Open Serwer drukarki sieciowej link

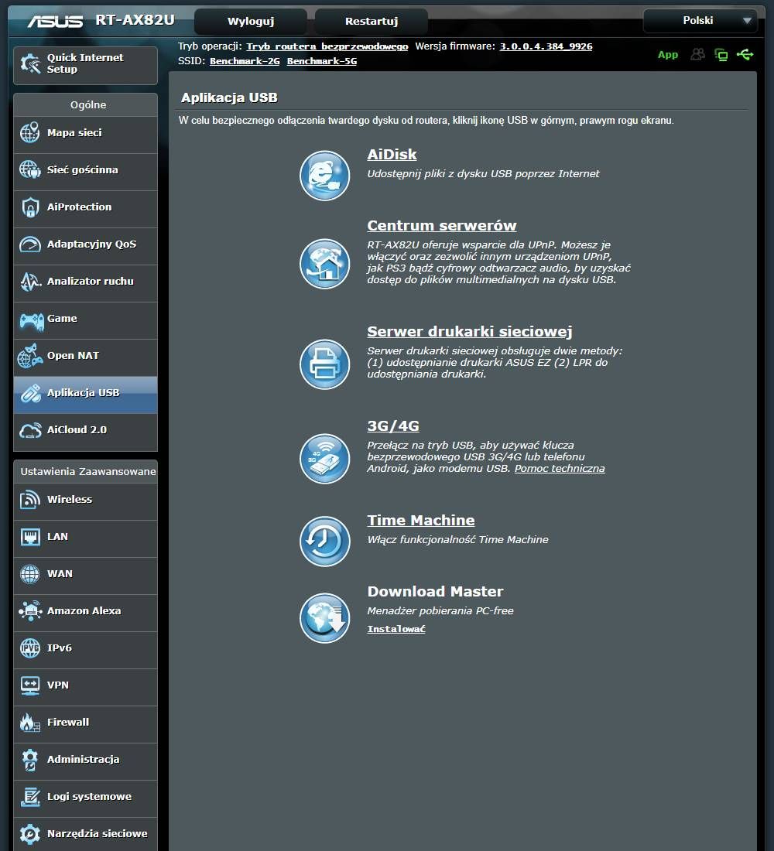click(470, 332)
